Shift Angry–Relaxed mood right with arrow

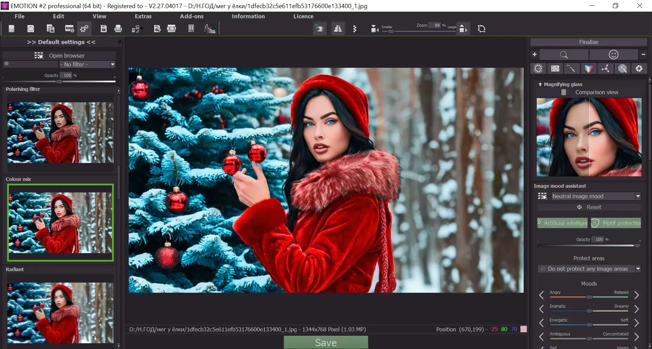[637, 295]
